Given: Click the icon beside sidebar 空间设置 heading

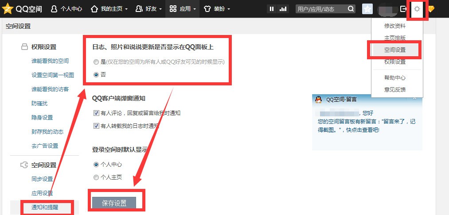Looking at the screenshot, I should (24, 165).
